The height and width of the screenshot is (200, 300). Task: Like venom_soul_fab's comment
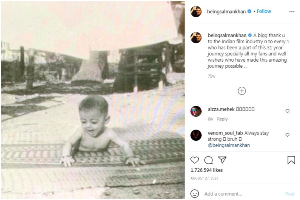click(287, 135)
